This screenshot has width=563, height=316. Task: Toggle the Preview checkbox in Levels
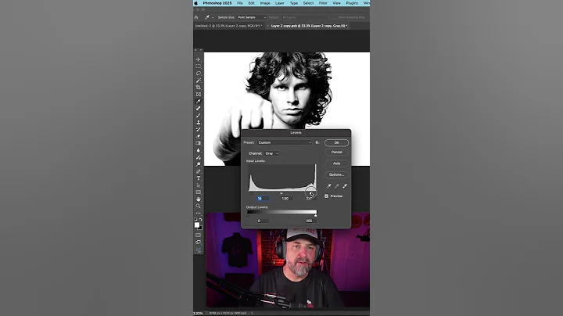326,196
